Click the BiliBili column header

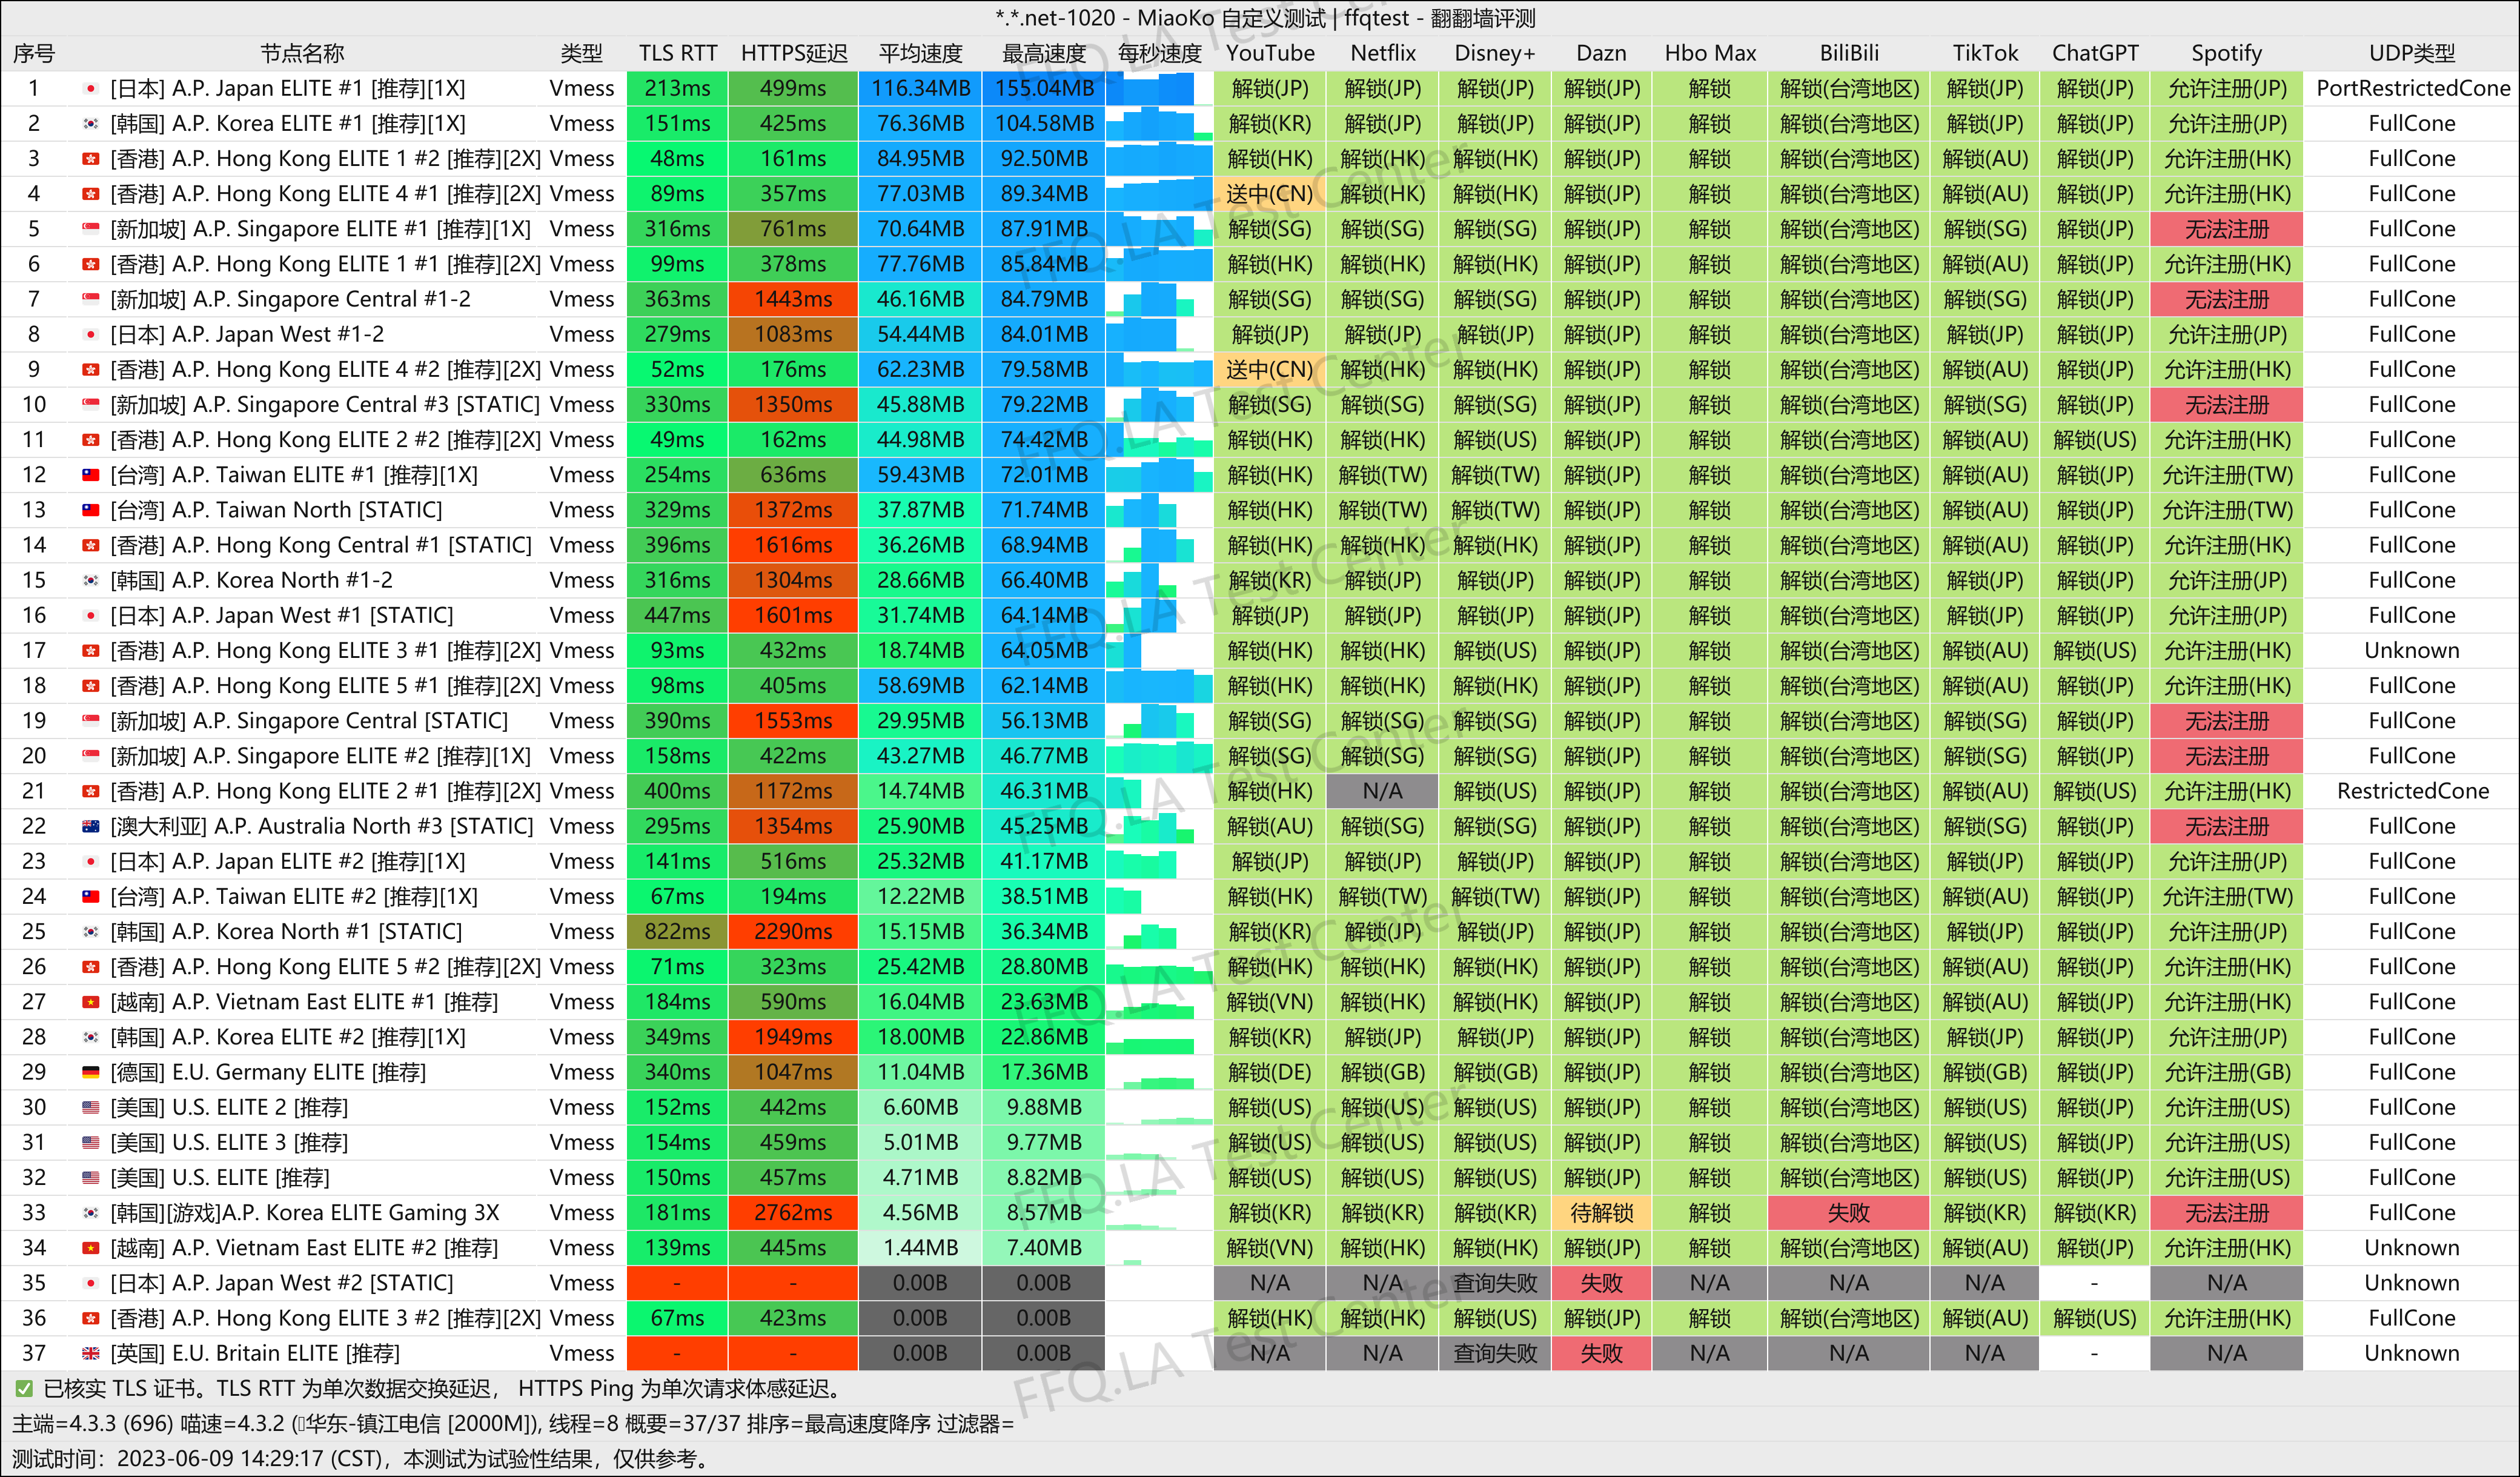[1849, 53]
